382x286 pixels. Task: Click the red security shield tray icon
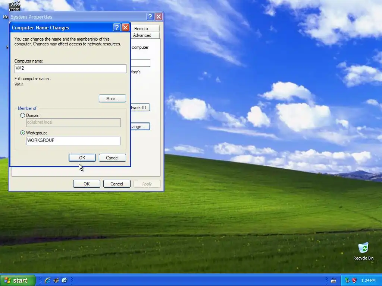tap(354, 280)
